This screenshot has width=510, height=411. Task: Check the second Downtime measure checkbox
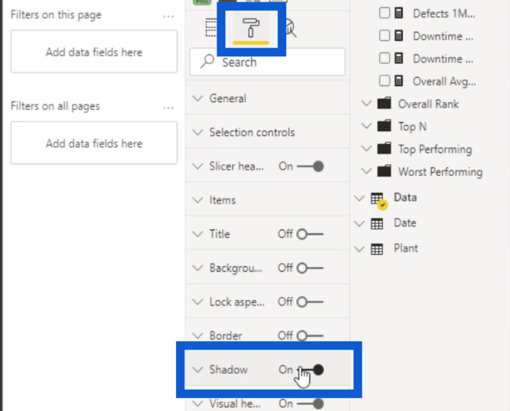pyautogui.click(x=384, y=58)
